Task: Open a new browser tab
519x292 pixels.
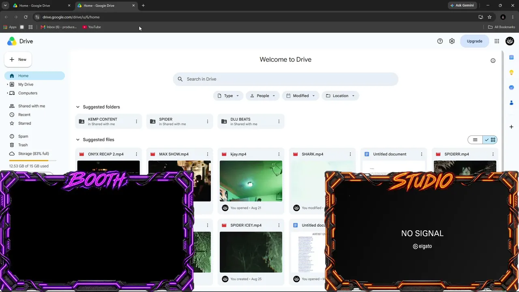Action: (143, 6)
